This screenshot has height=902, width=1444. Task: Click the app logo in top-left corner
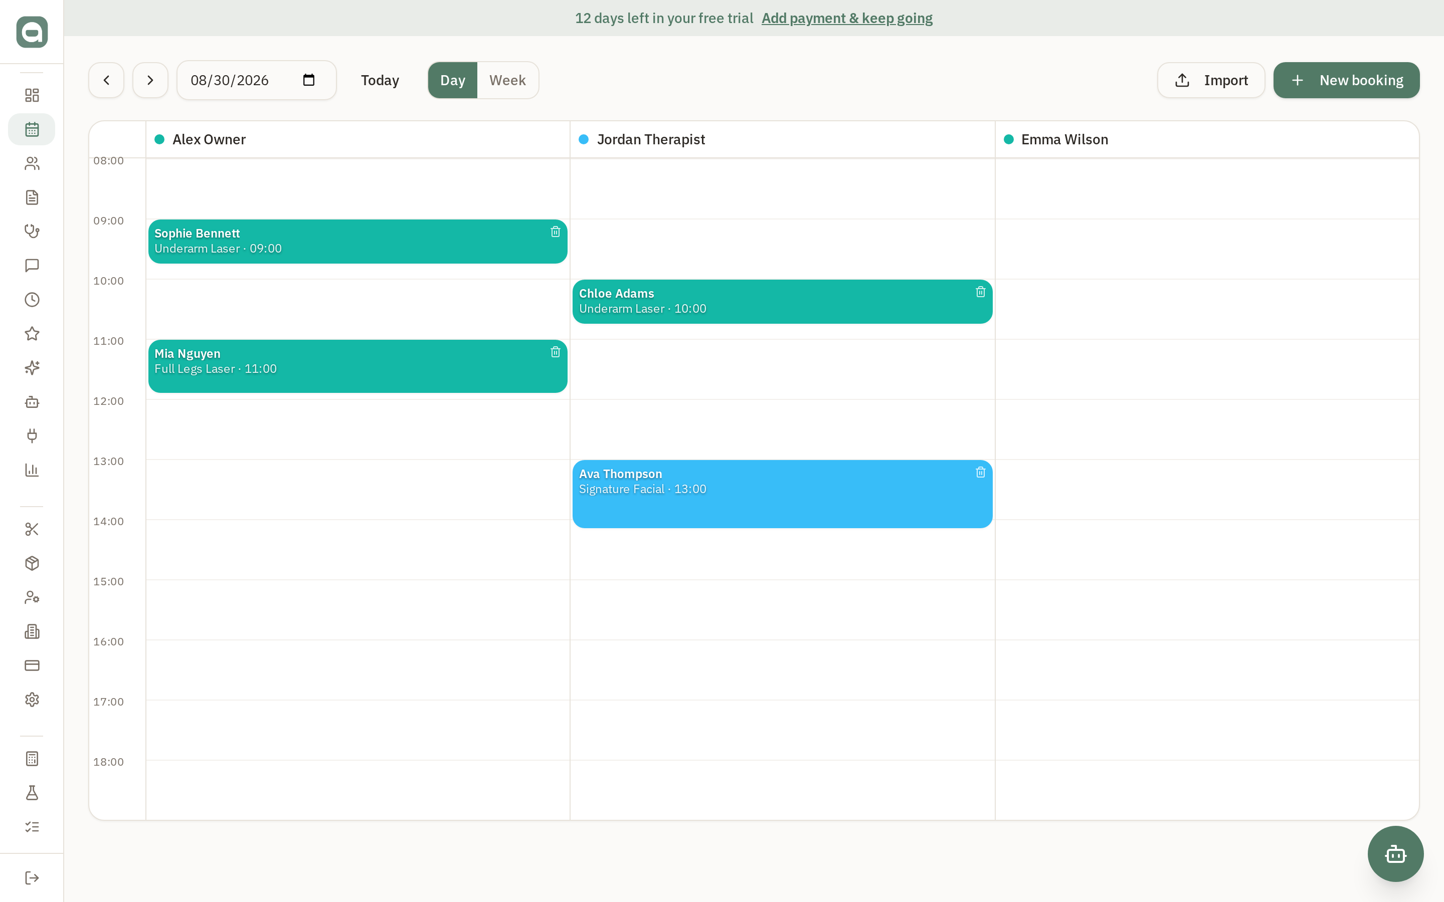coord(32,32)
